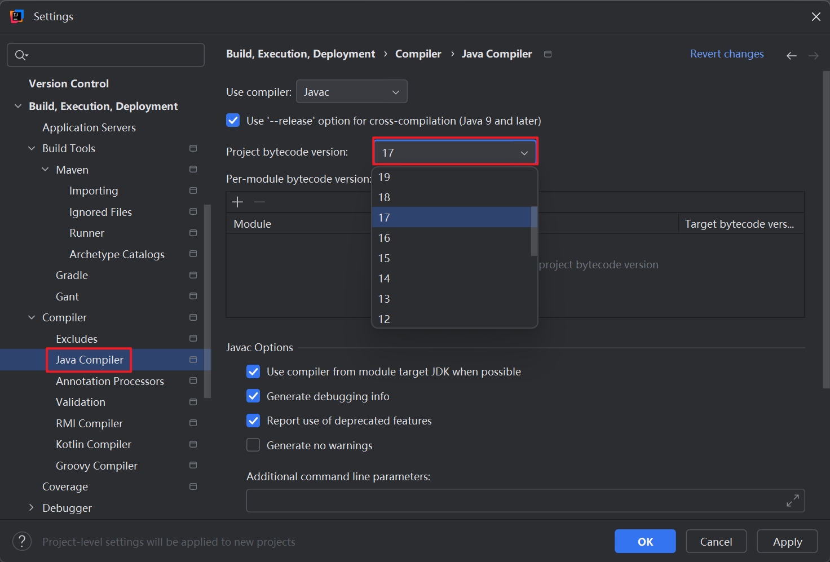Click the expand icon in command line parameters field
This screenshot has width=830, height=562.
(x=793, y=500)
